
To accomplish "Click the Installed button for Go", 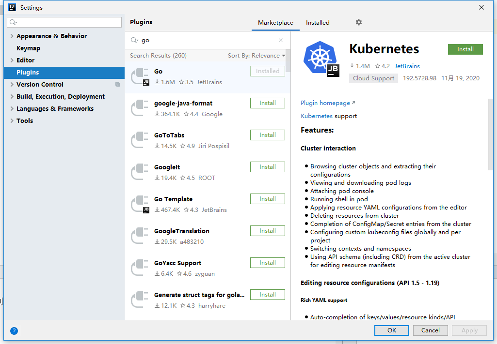I will coord(268,71).
